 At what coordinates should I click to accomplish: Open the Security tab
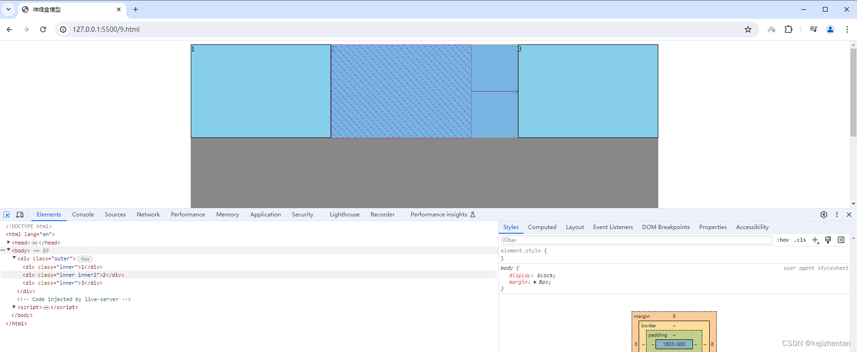[302, 215]
